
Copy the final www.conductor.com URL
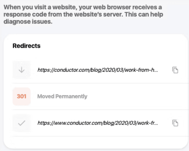(x=175, y=123)
